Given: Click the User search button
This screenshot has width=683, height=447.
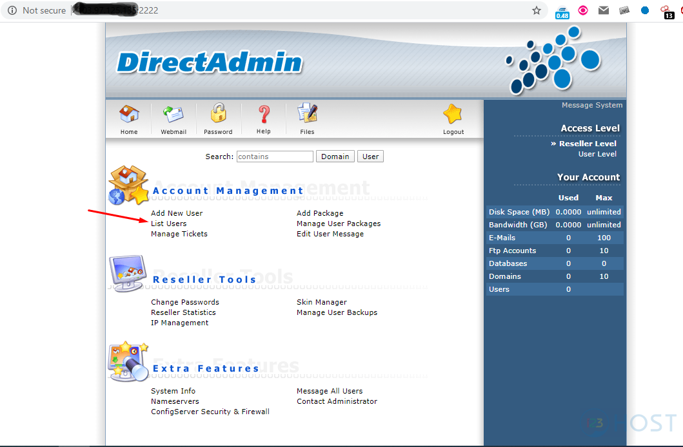Looking at the screenshot, I should pos(370,157).
